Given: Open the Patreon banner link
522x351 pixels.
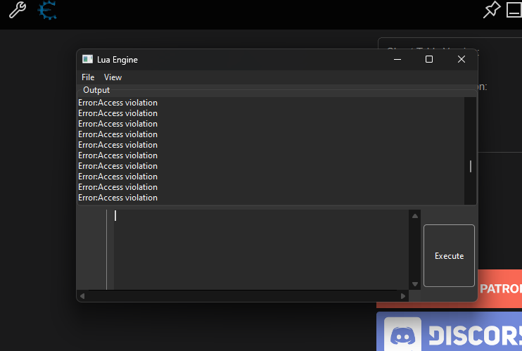Looking at the screenshot, I should click(x=499, y=288).
